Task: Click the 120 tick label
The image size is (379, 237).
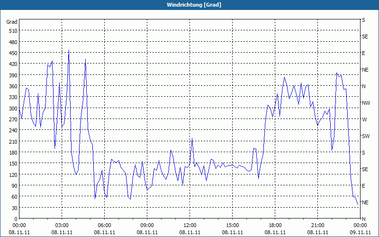Action: (13, 174)
